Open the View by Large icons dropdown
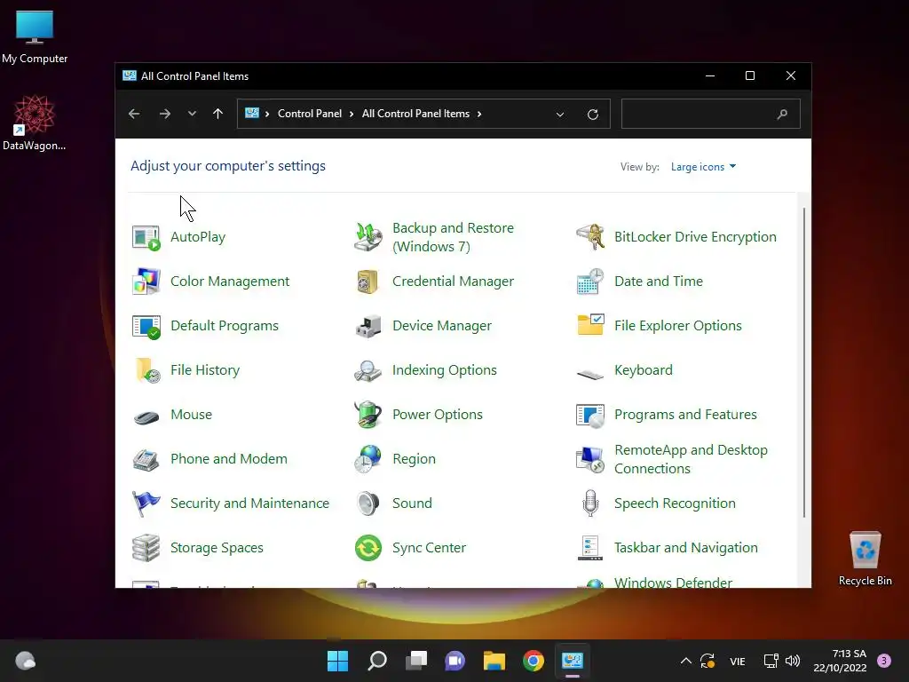The image size is (909, 682). pos(703,167)
